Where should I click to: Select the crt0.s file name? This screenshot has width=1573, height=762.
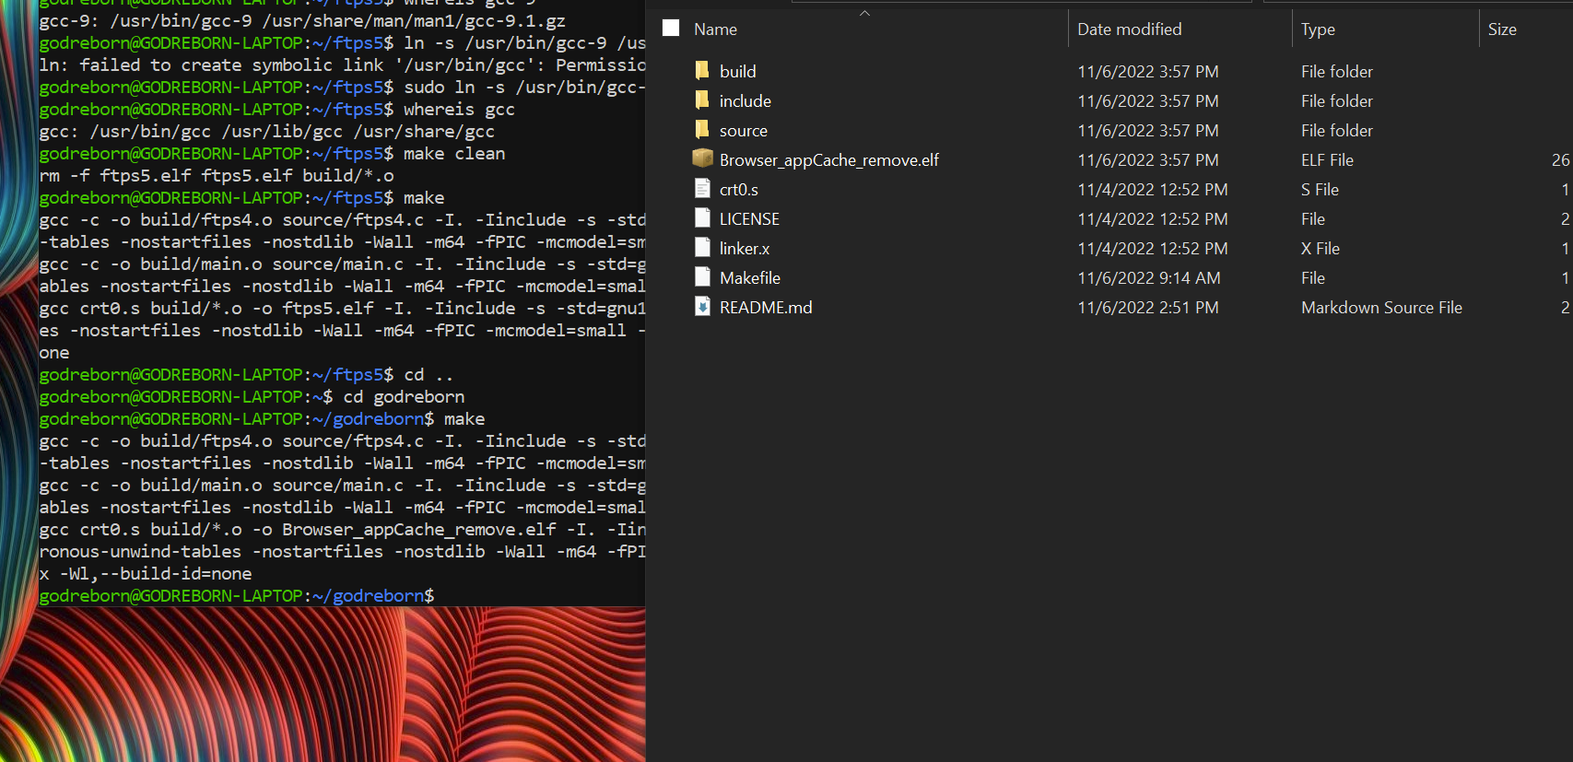738,189
